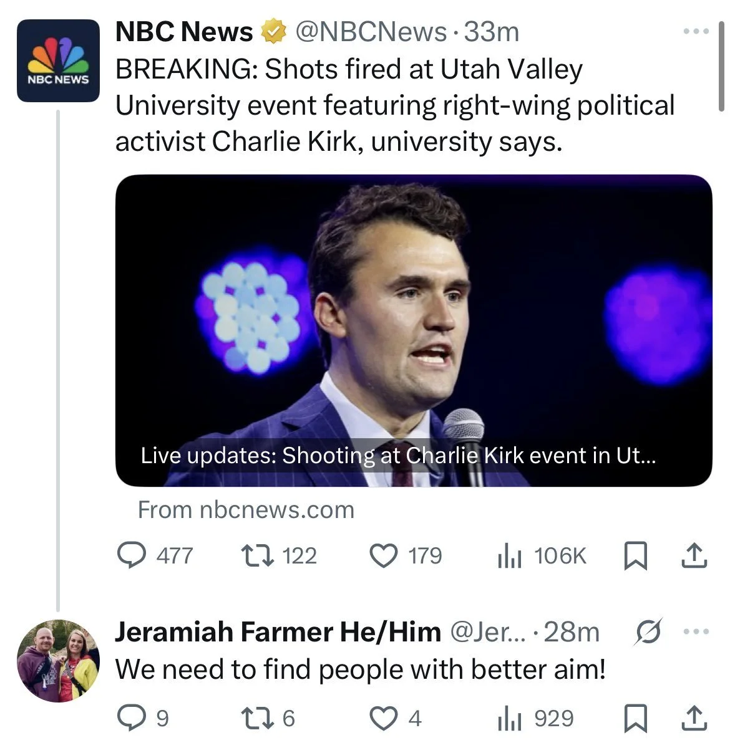Bookmark the NBC News tweet
Image resolution: width=730 pixels, height=753 pixels.
635,555
